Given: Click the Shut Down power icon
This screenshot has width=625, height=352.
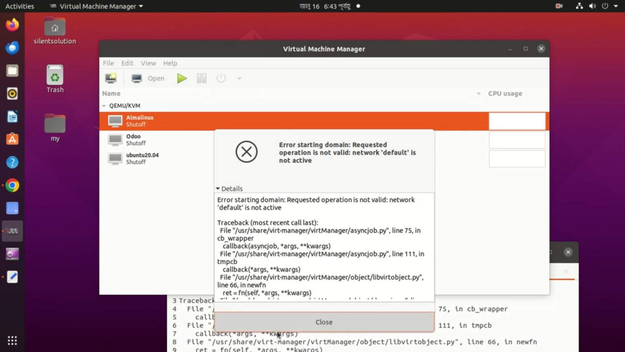Looking at the screenshot, I should coord(221,78).
